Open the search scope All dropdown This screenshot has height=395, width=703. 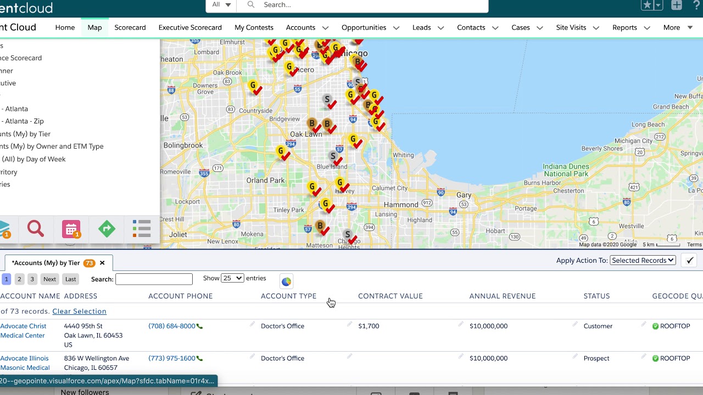click(x=221, y=5)
